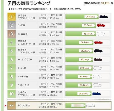The width and height of the screenshot is (114, 111).
Task: Click the 7月の燃費ランキング heading
Action: 29,3
